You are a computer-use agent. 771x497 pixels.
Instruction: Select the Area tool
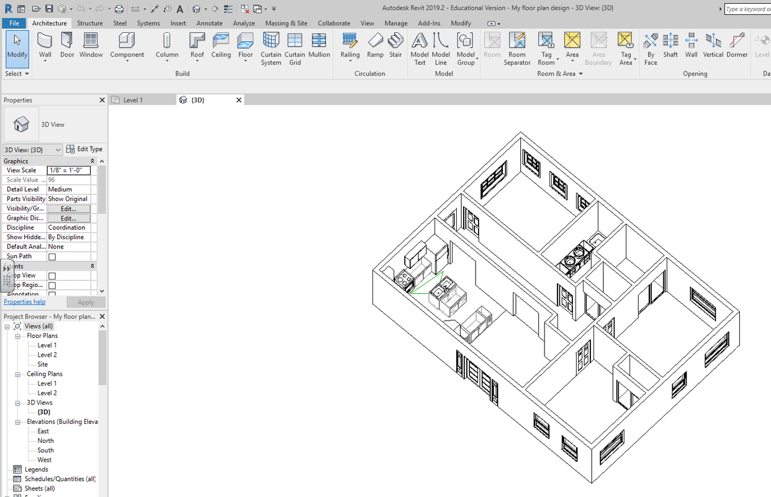(x=572, y=47)
